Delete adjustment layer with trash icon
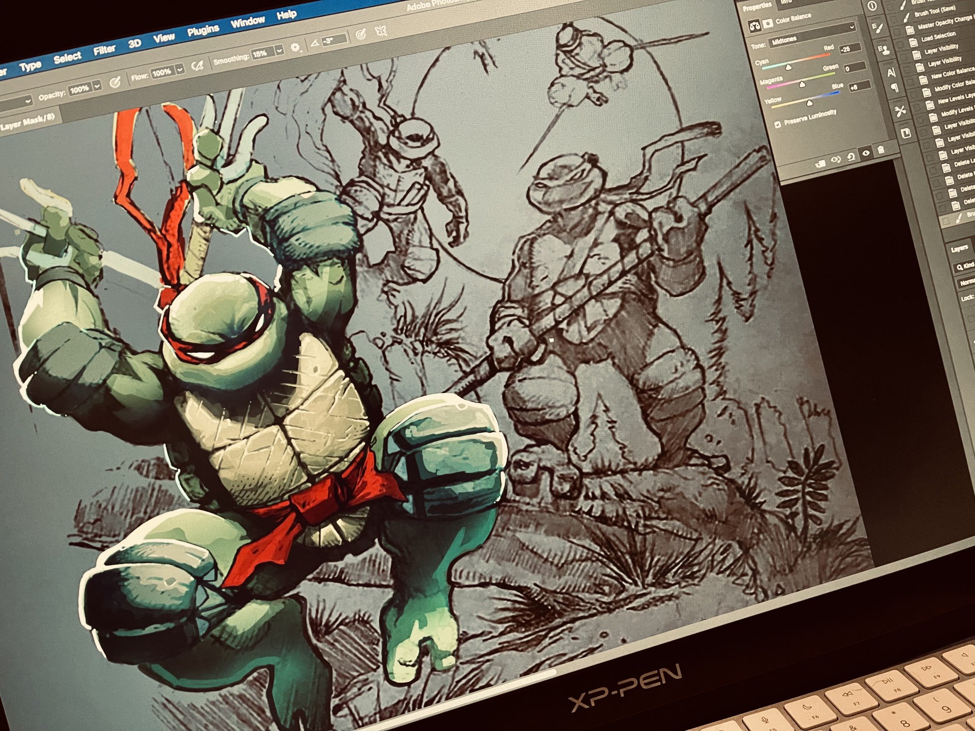This screenshot has width=975, height=731. coord(881,150)
